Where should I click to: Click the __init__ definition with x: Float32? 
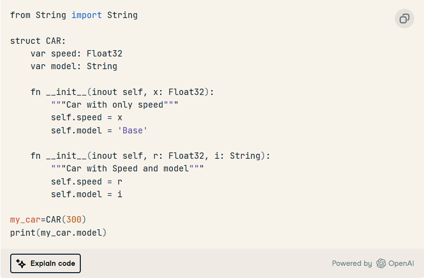click(122, 92)
